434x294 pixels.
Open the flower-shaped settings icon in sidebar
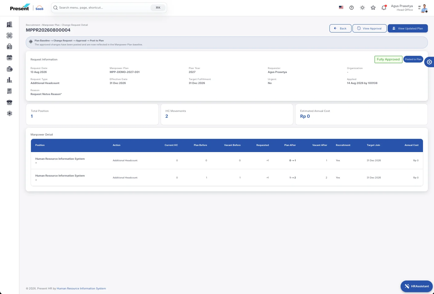coord(10,113)
